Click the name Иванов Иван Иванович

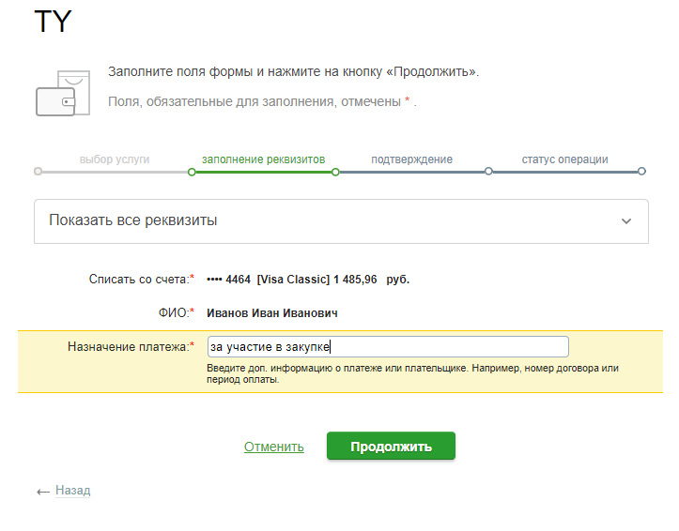point(272,312)
